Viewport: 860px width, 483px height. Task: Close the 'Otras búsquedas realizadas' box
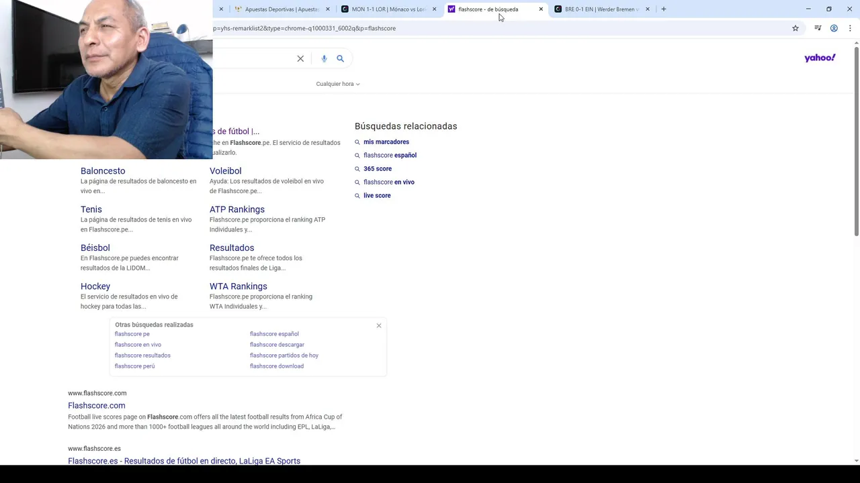[379, 325]
